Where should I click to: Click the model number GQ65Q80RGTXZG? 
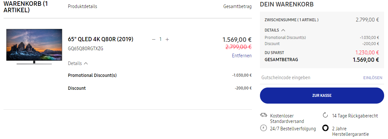[x=85, y=49]
